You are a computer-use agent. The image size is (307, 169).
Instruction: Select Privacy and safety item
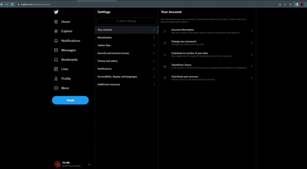click(127, 61)
